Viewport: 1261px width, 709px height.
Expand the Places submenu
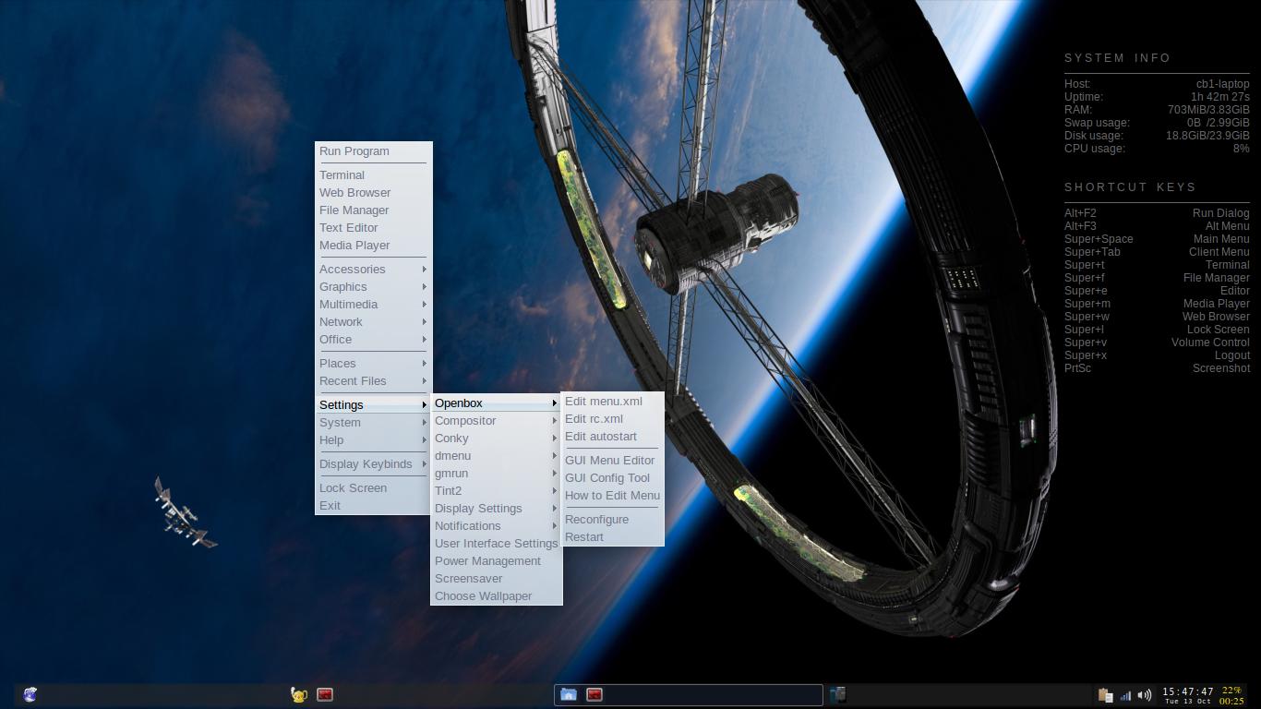pyautogui.click(x=374, y=364)
